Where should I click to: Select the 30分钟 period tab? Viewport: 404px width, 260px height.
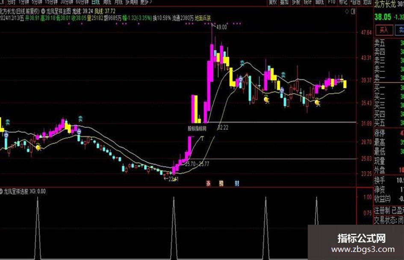pos(66,2)
